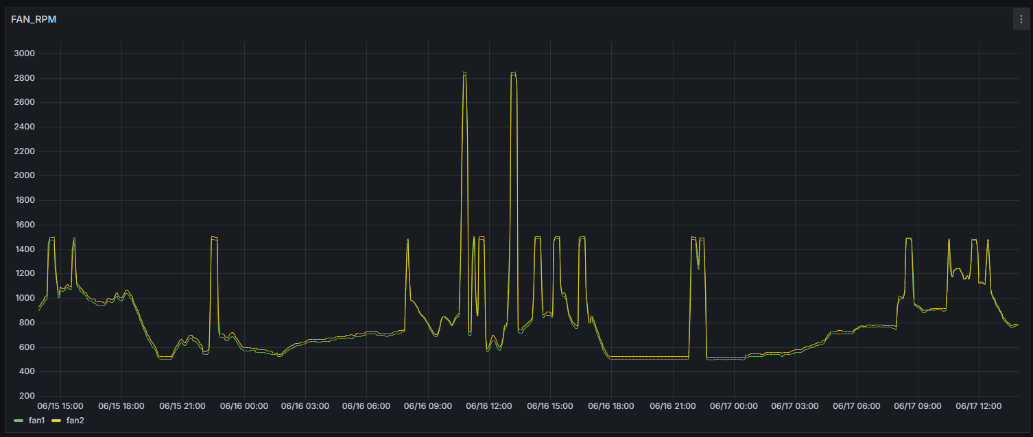Click the 1000 y-axis label

click(x=25, y=298)
